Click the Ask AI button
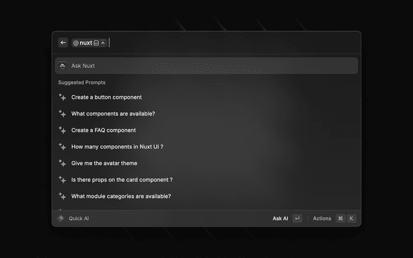 [280, 219]
